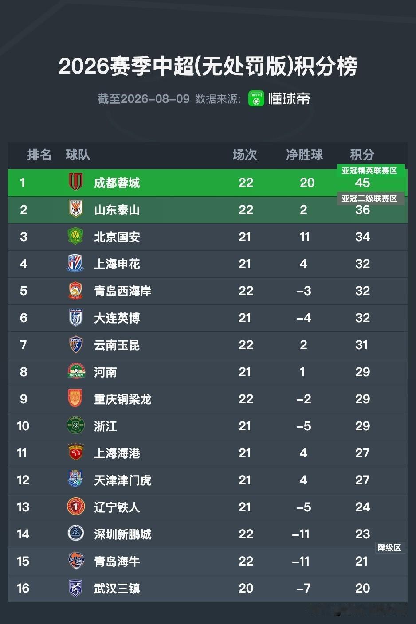Select the Shanghai Shenhua (上海申花) team crest
The image size is (416, 624).
click(75, 264)
